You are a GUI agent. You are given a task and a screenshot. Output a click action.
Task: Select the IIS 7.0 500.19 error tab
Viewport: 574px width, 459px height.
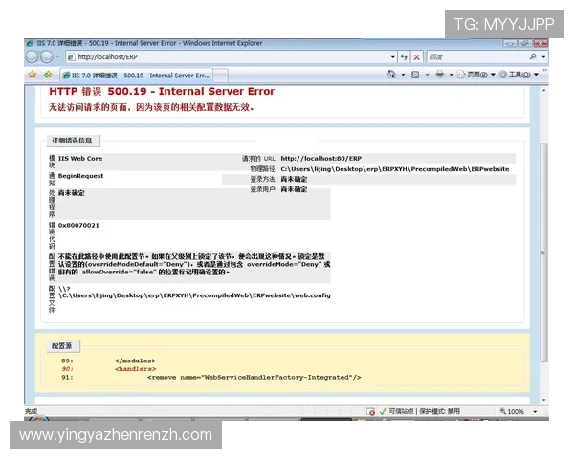(x=136, y=76)
